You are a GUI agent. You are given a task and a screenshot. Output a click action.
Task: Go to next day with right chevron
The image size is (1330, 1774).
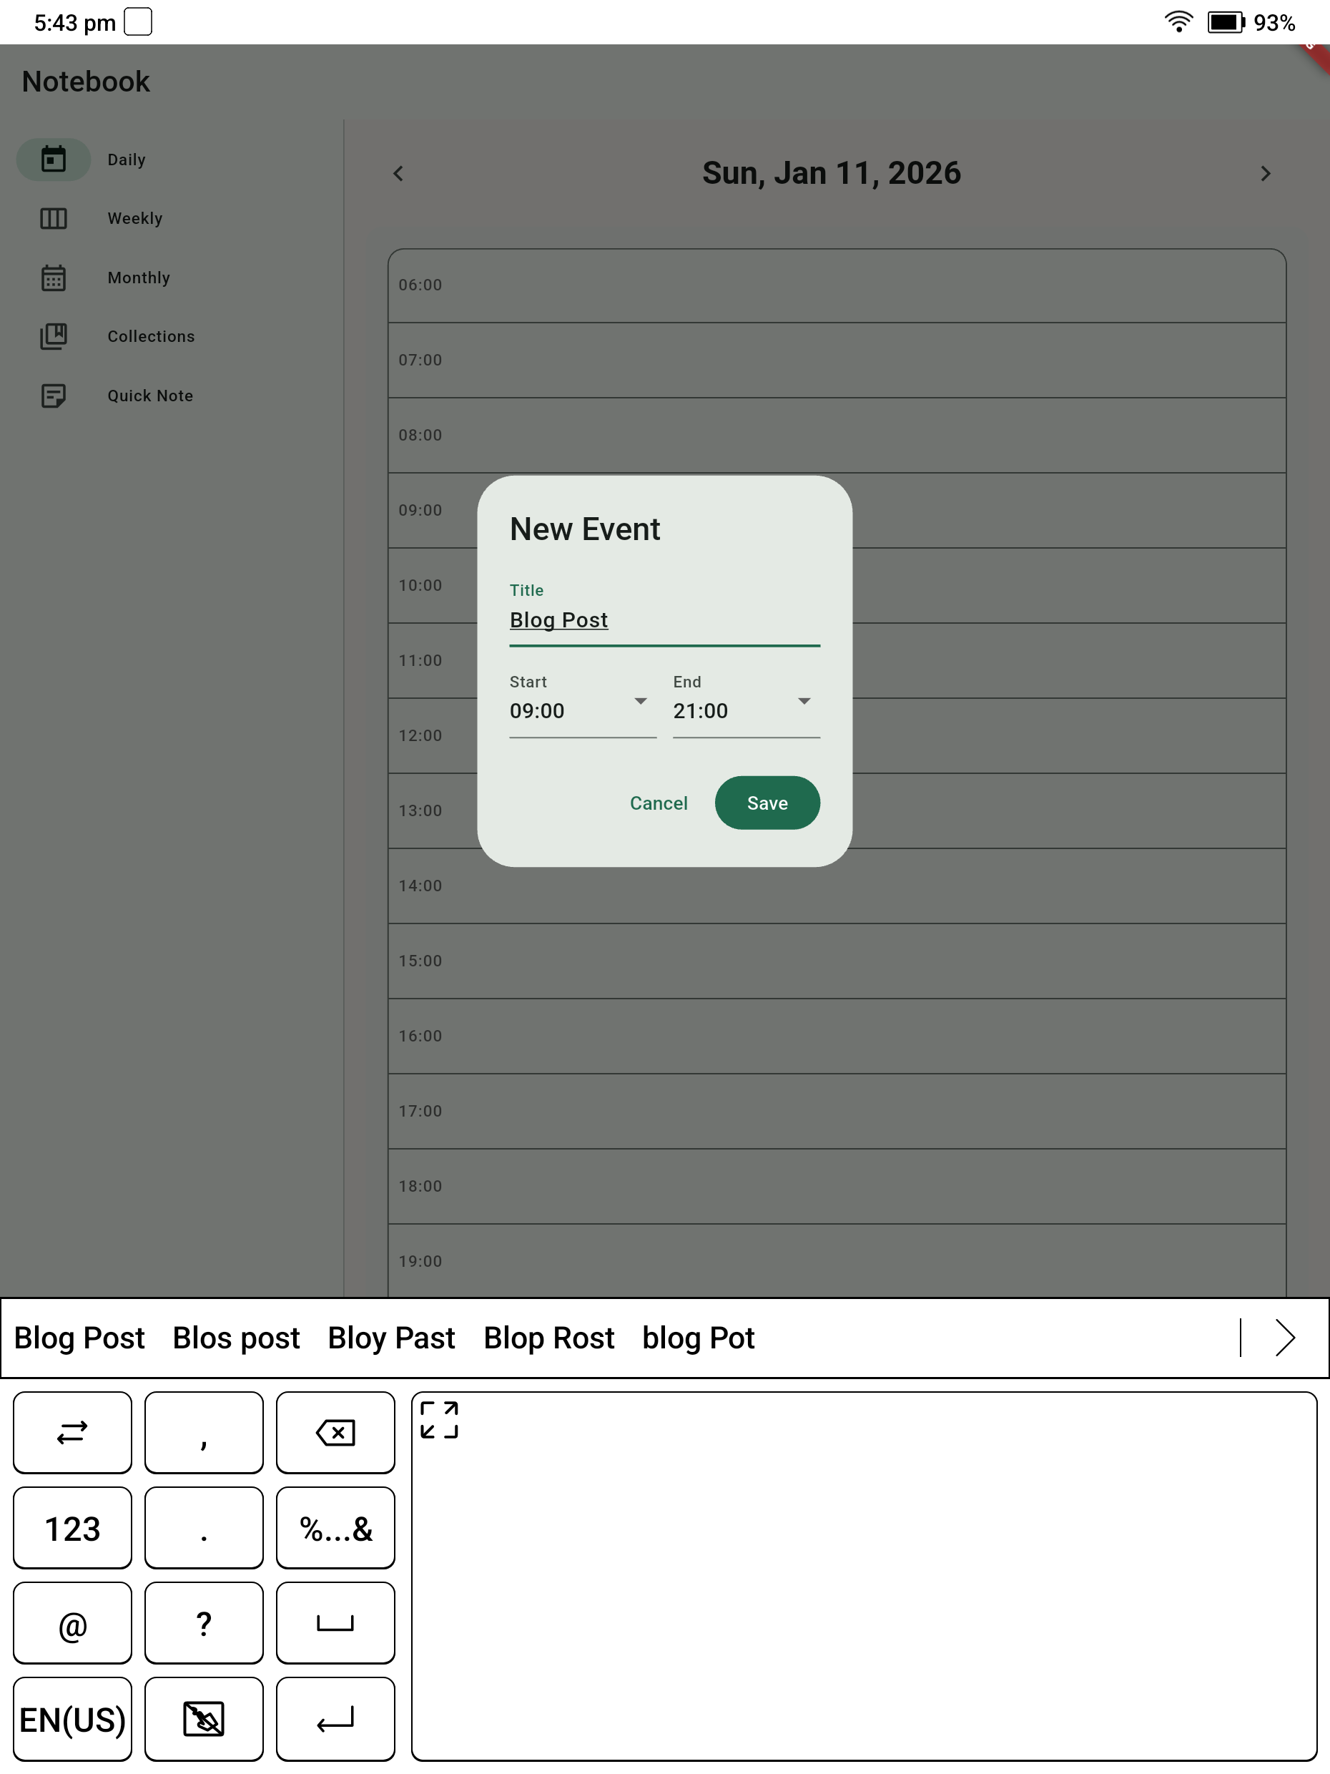coord(1265,173)
